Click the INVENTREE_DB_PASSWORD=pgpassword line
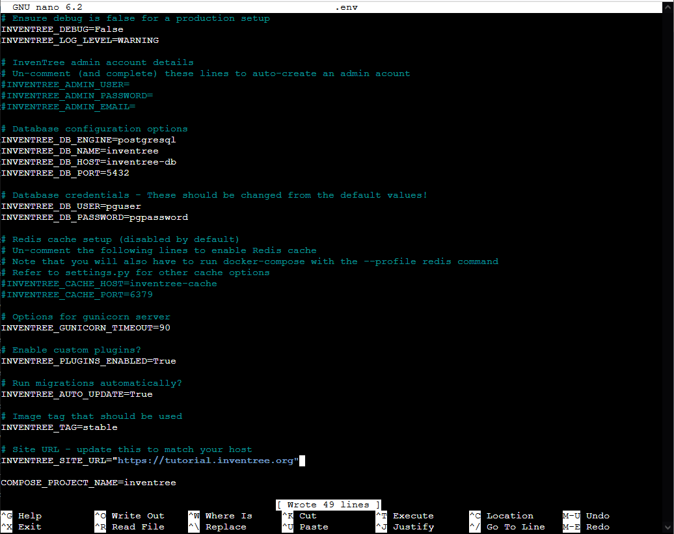The image size is (674, 534). click(x=94, y=217)
